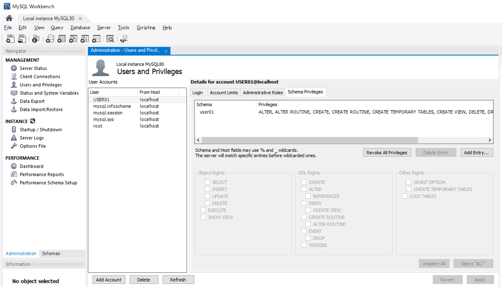Go to the home screen icon
The height and width of the screenshot is (287, 502).
[x=9, y=19]
